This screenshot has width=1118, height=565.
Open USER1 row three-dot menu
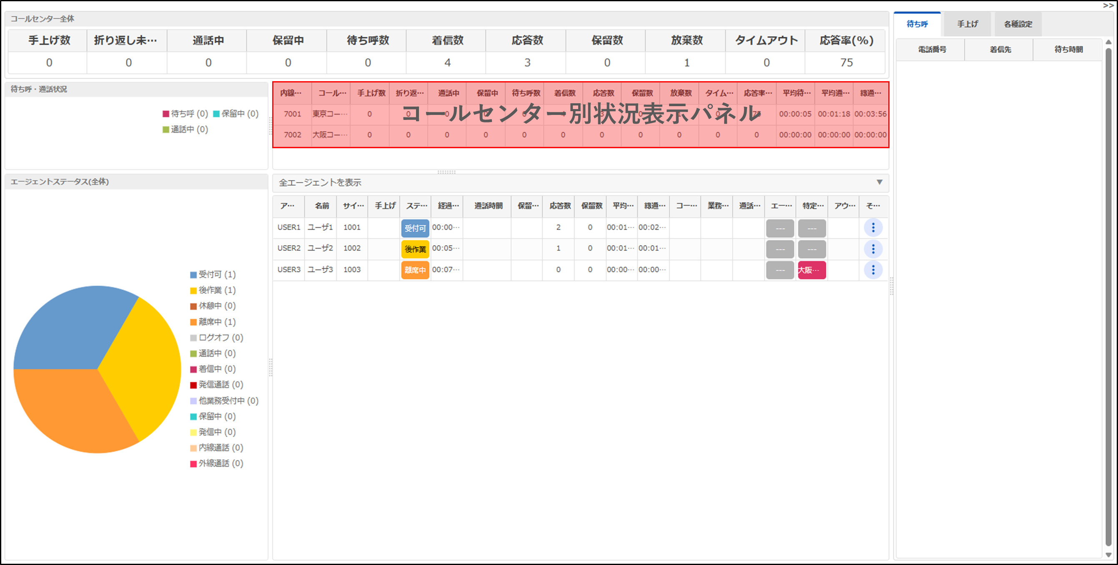[x=873, y=228]
